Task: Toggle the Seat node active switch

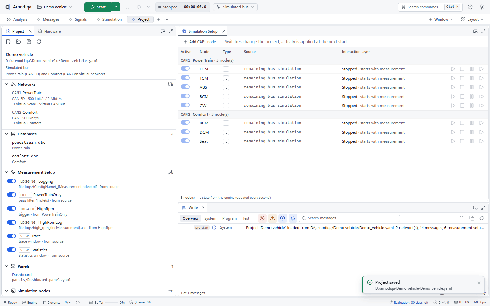Action: pos(185,141)
